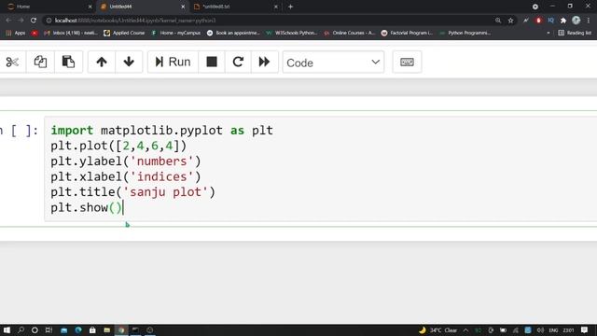Open the weather 34°C Clear widget
The height and width of the screenshot is (336, 597).
(x=437, y=330)
